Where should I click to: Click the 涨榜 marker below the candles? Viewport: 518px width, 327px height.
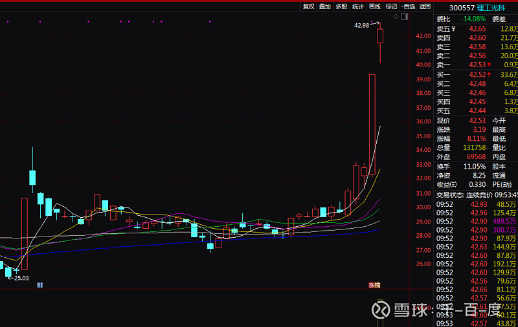coord(374,285)
